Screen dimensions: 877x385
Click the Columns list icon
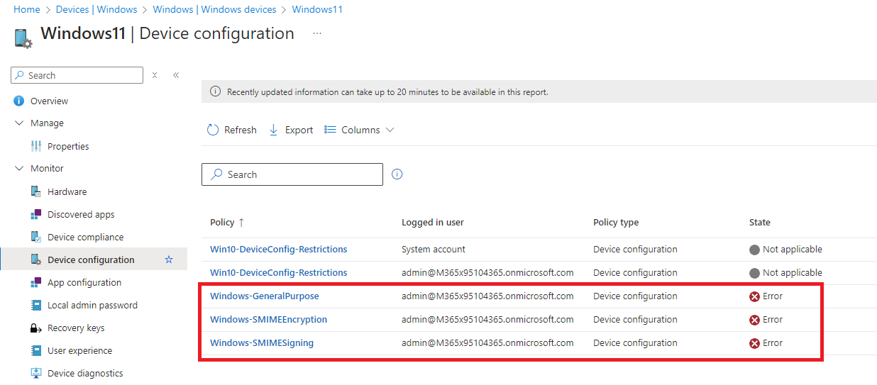pos(330,130)
